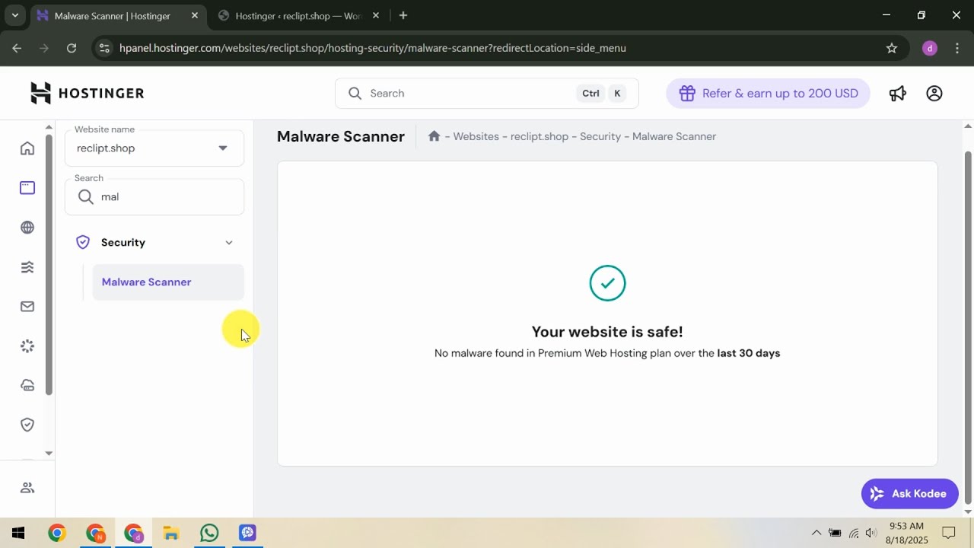Viewport: 974px width, 548px height.
Task: Click the sidebar search field containing mal
Action: click(154, 197)
